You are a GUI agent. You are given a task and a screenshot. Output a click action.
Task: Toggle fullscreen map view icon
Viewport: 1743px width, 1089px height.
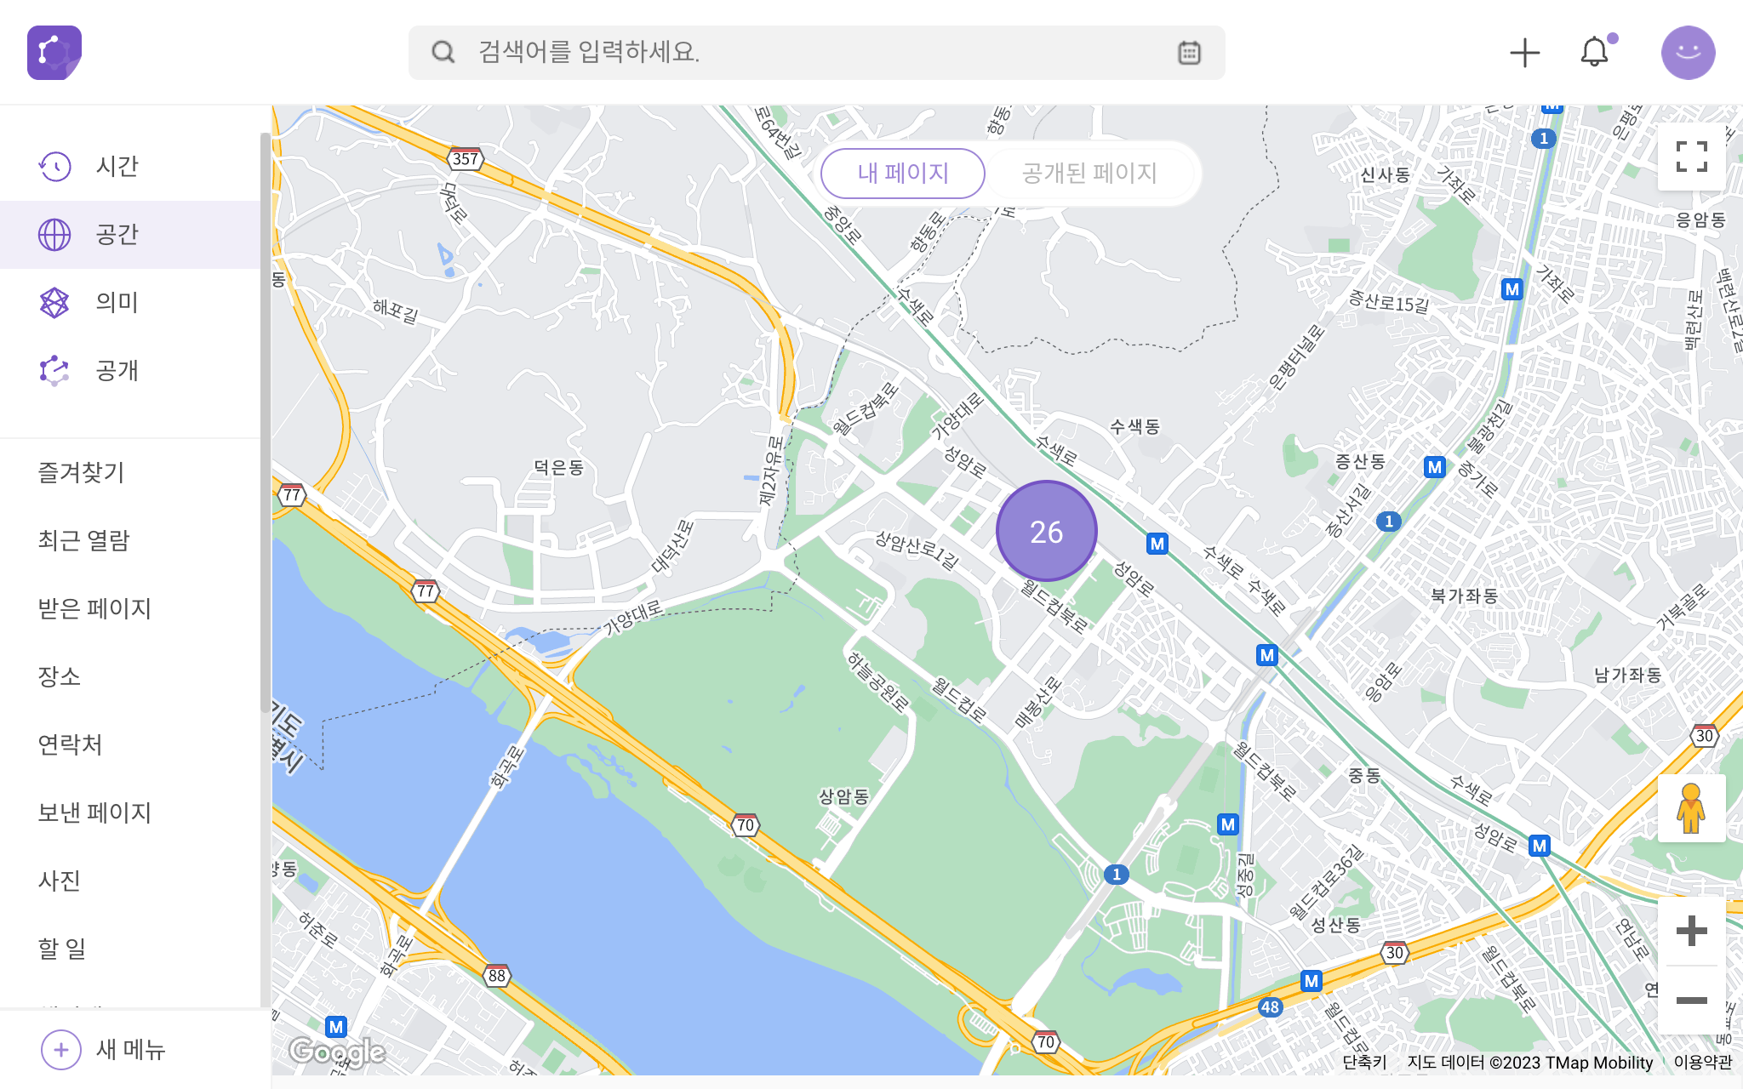click(x=1691, y=157)
